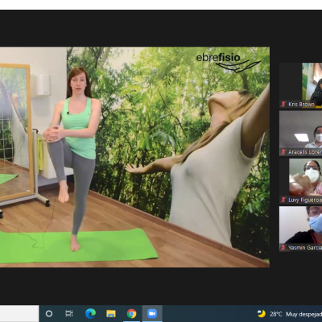Click the ebrefisio logo in shared video
The image size is (322, 322).
point(228,62)
